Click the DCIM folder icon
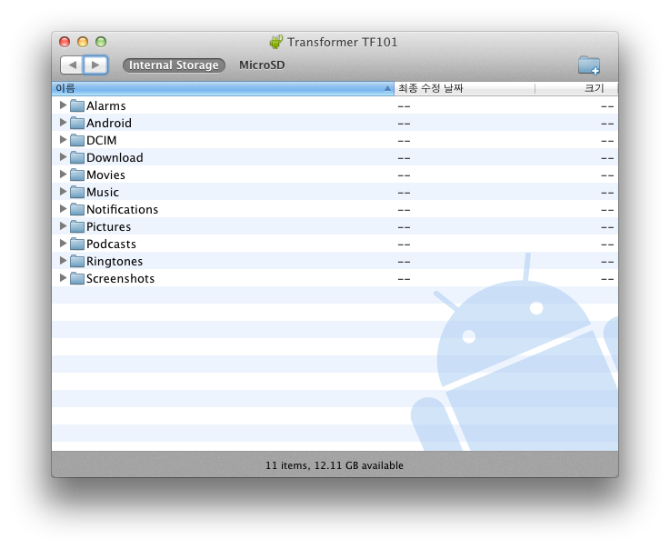The image size is (670, 549). [x=77, y=141]
